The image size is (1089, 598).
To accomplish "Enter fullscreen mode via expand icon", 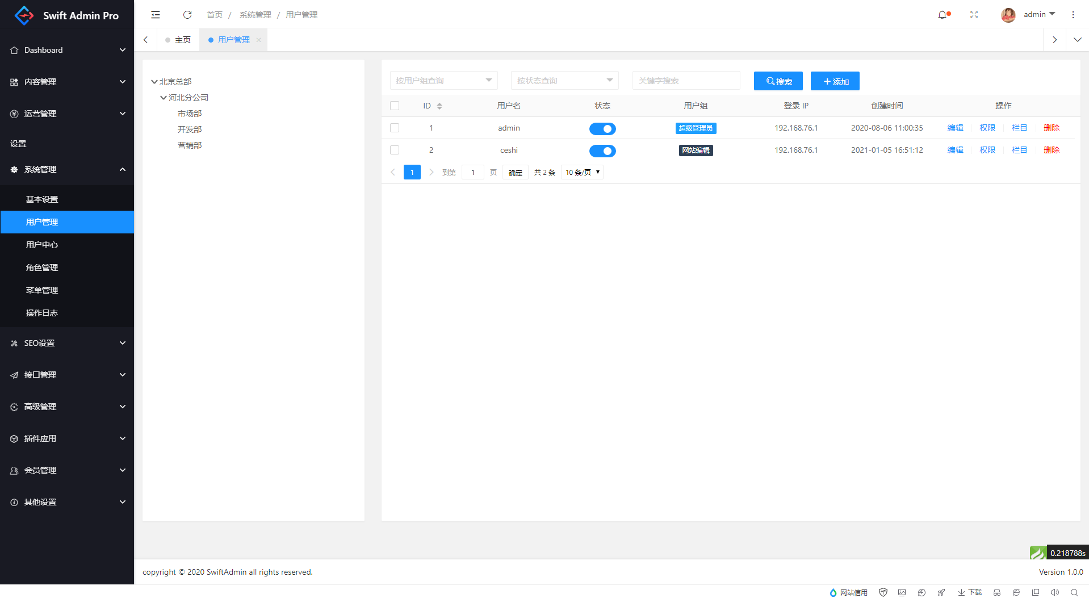I will (974, 15).
